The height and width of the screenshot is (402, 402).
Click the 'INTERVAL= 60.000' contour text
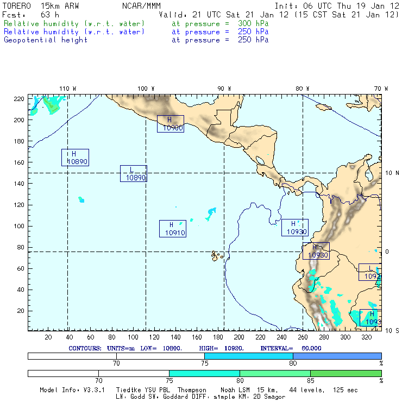[291, 348]
